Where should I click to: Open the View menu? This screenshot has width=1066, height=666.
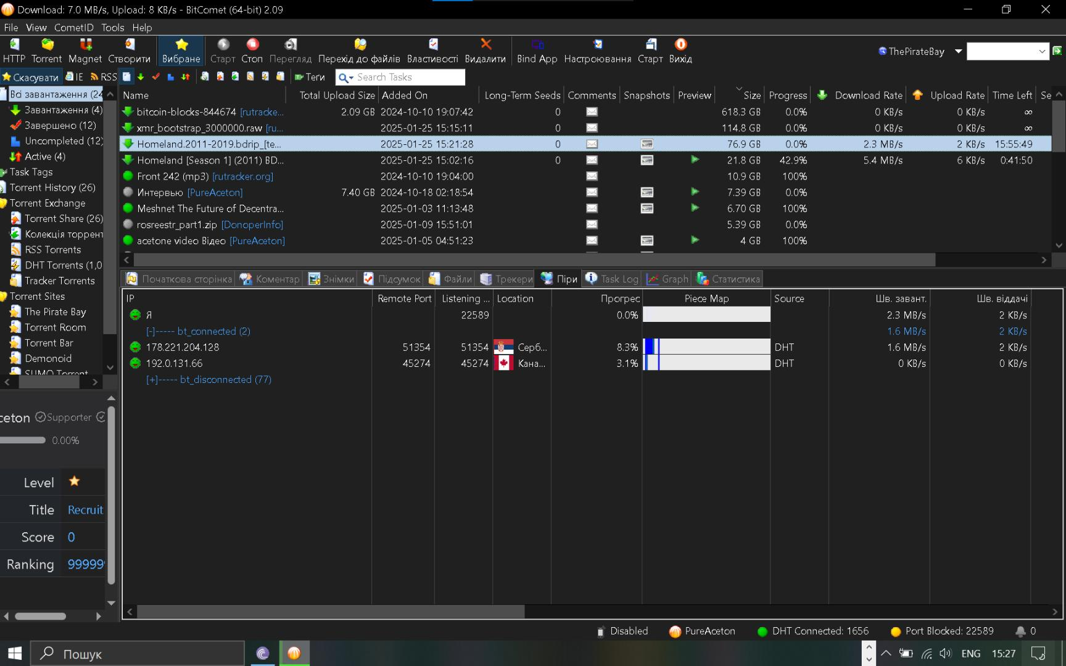coord(36,28)
